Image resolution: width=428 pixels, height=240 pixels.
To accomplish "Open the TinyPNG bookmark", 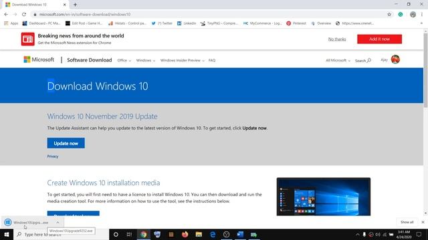I will [219, 23].
